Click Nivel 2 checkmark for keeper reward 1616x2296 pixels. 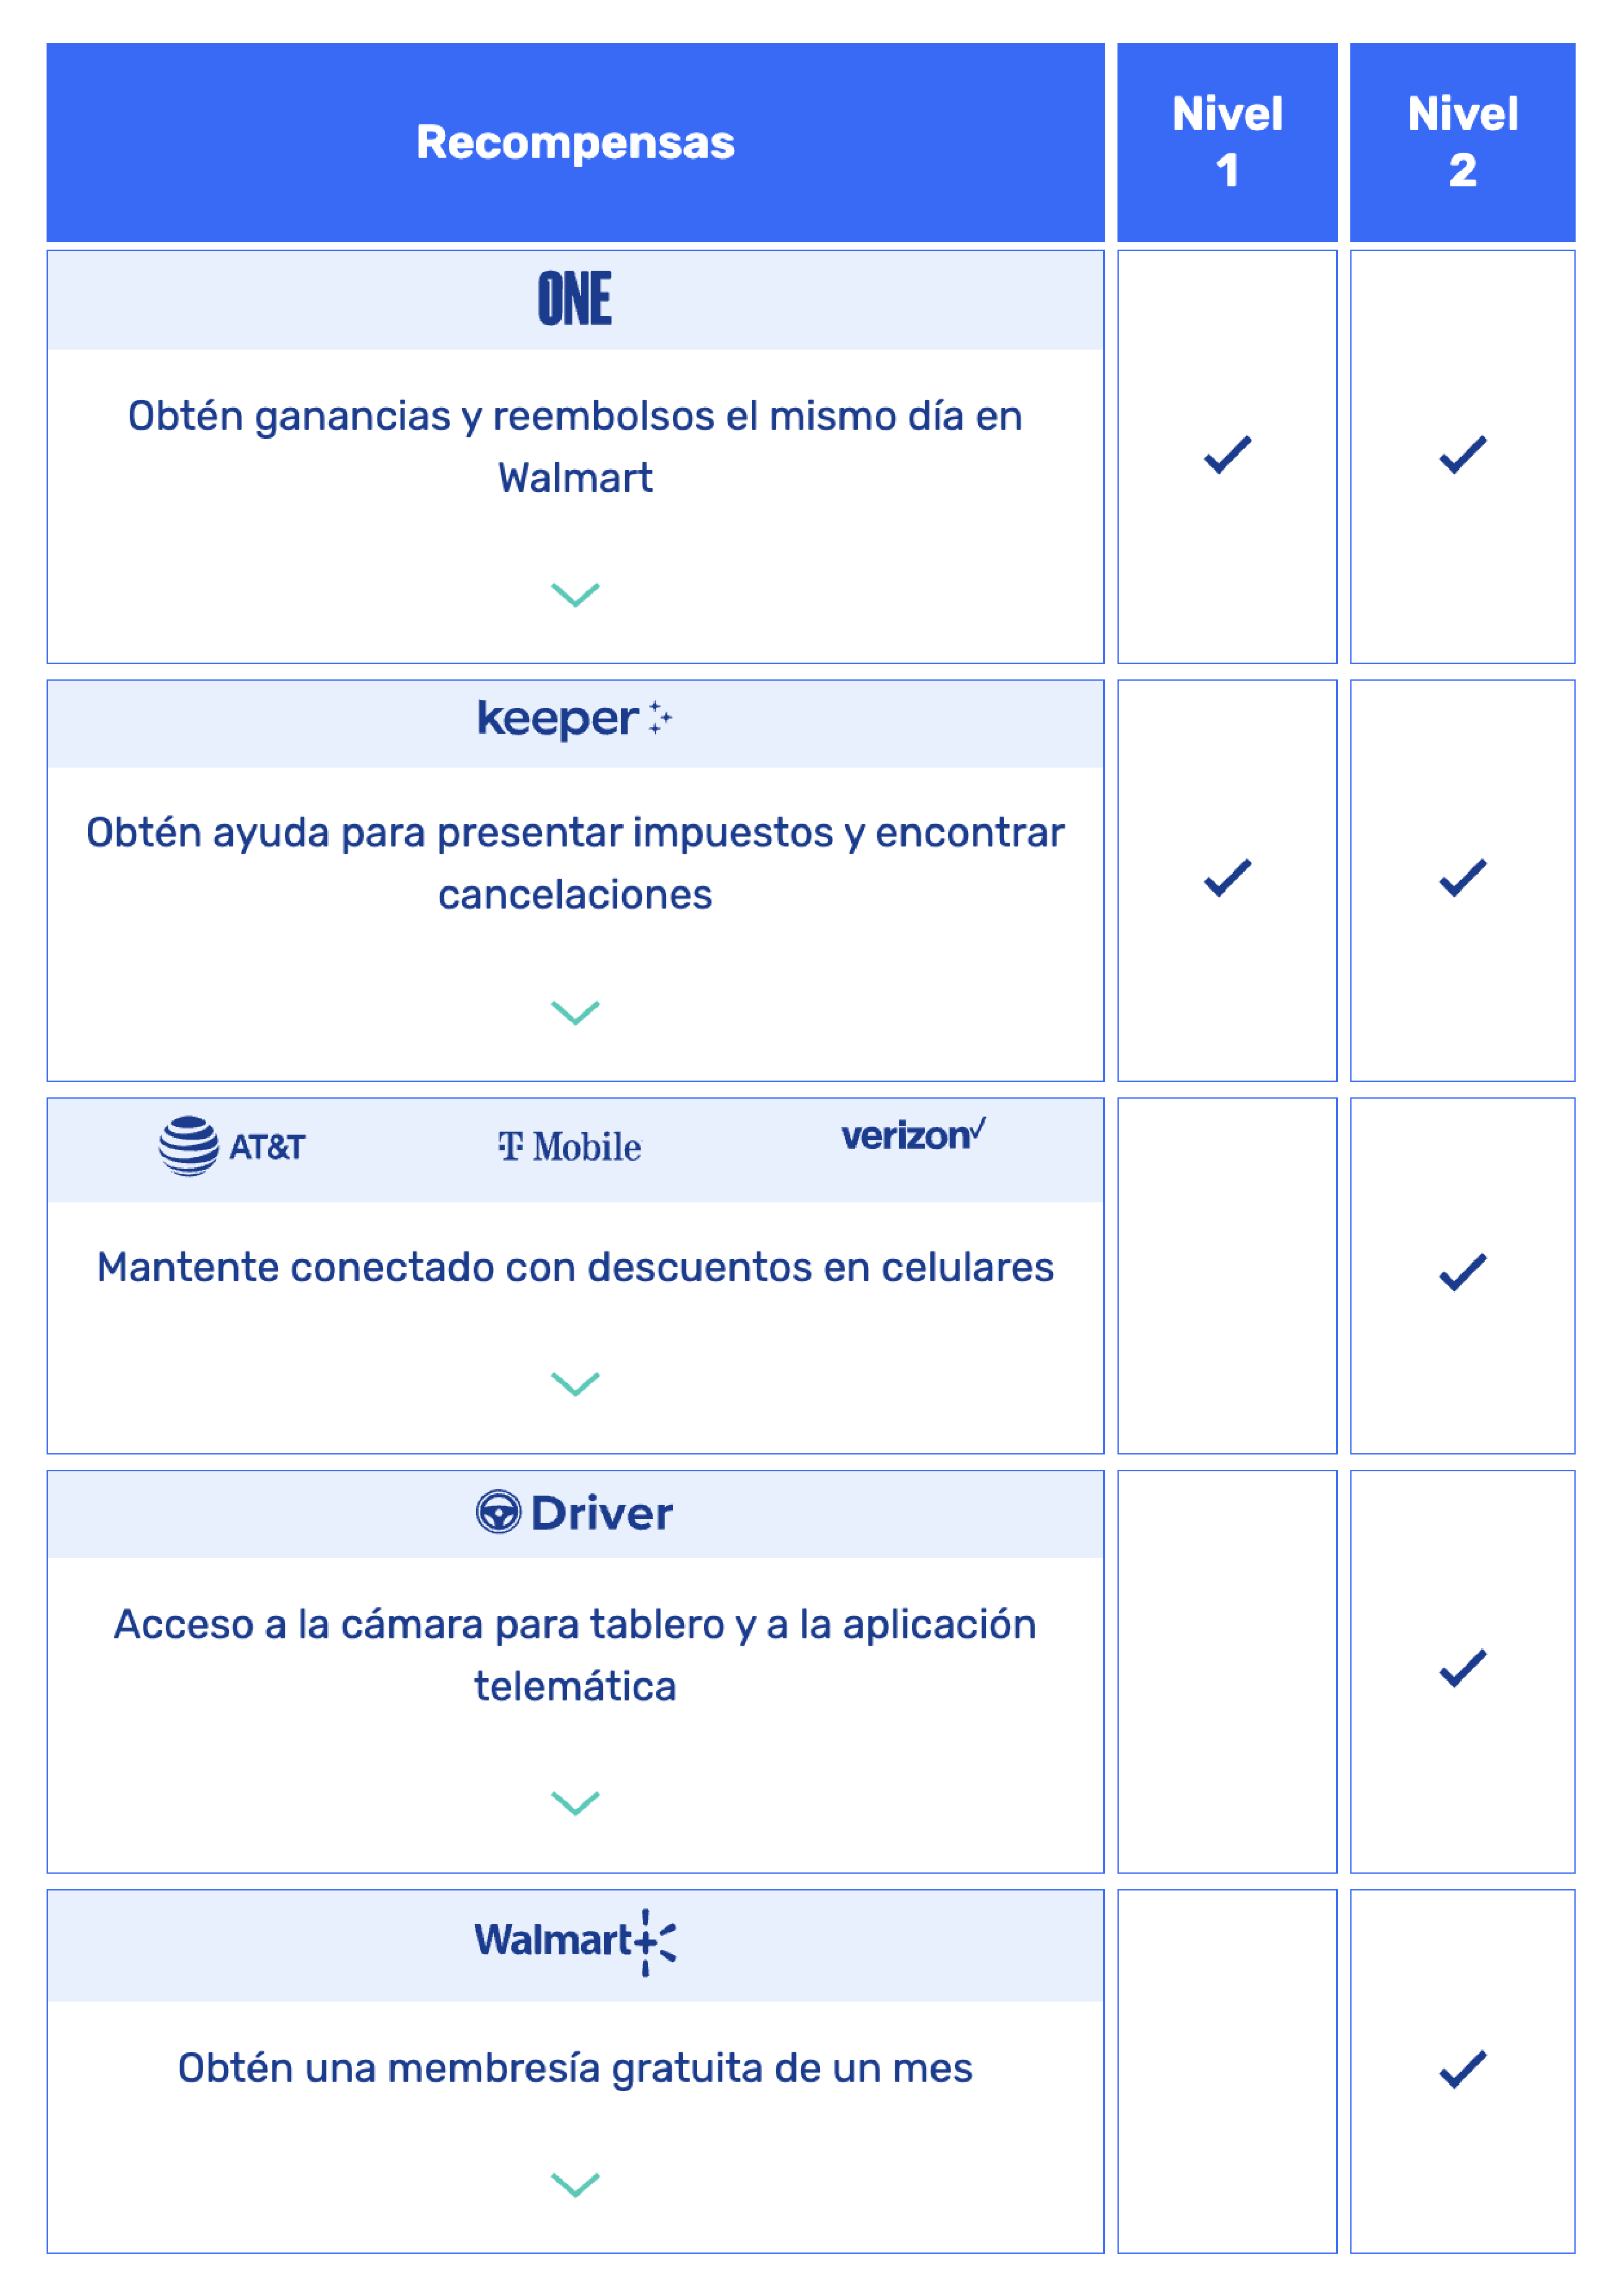click(1463, 878)
